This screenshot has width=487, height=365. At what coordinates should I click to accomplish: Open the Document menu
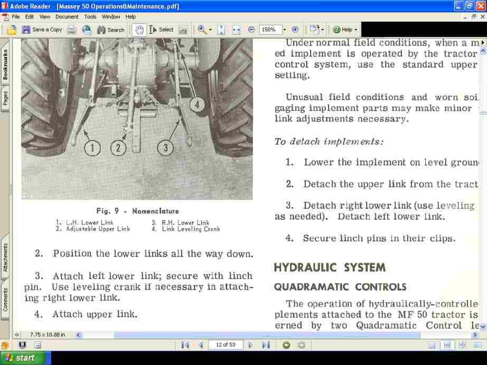(x=67, y=16)
